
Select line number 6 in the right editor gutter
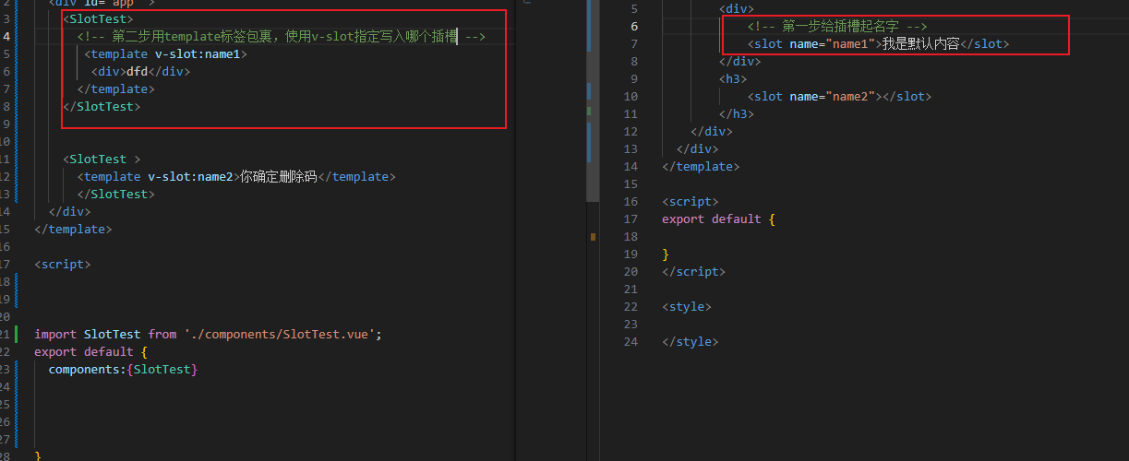pos(633,26)
